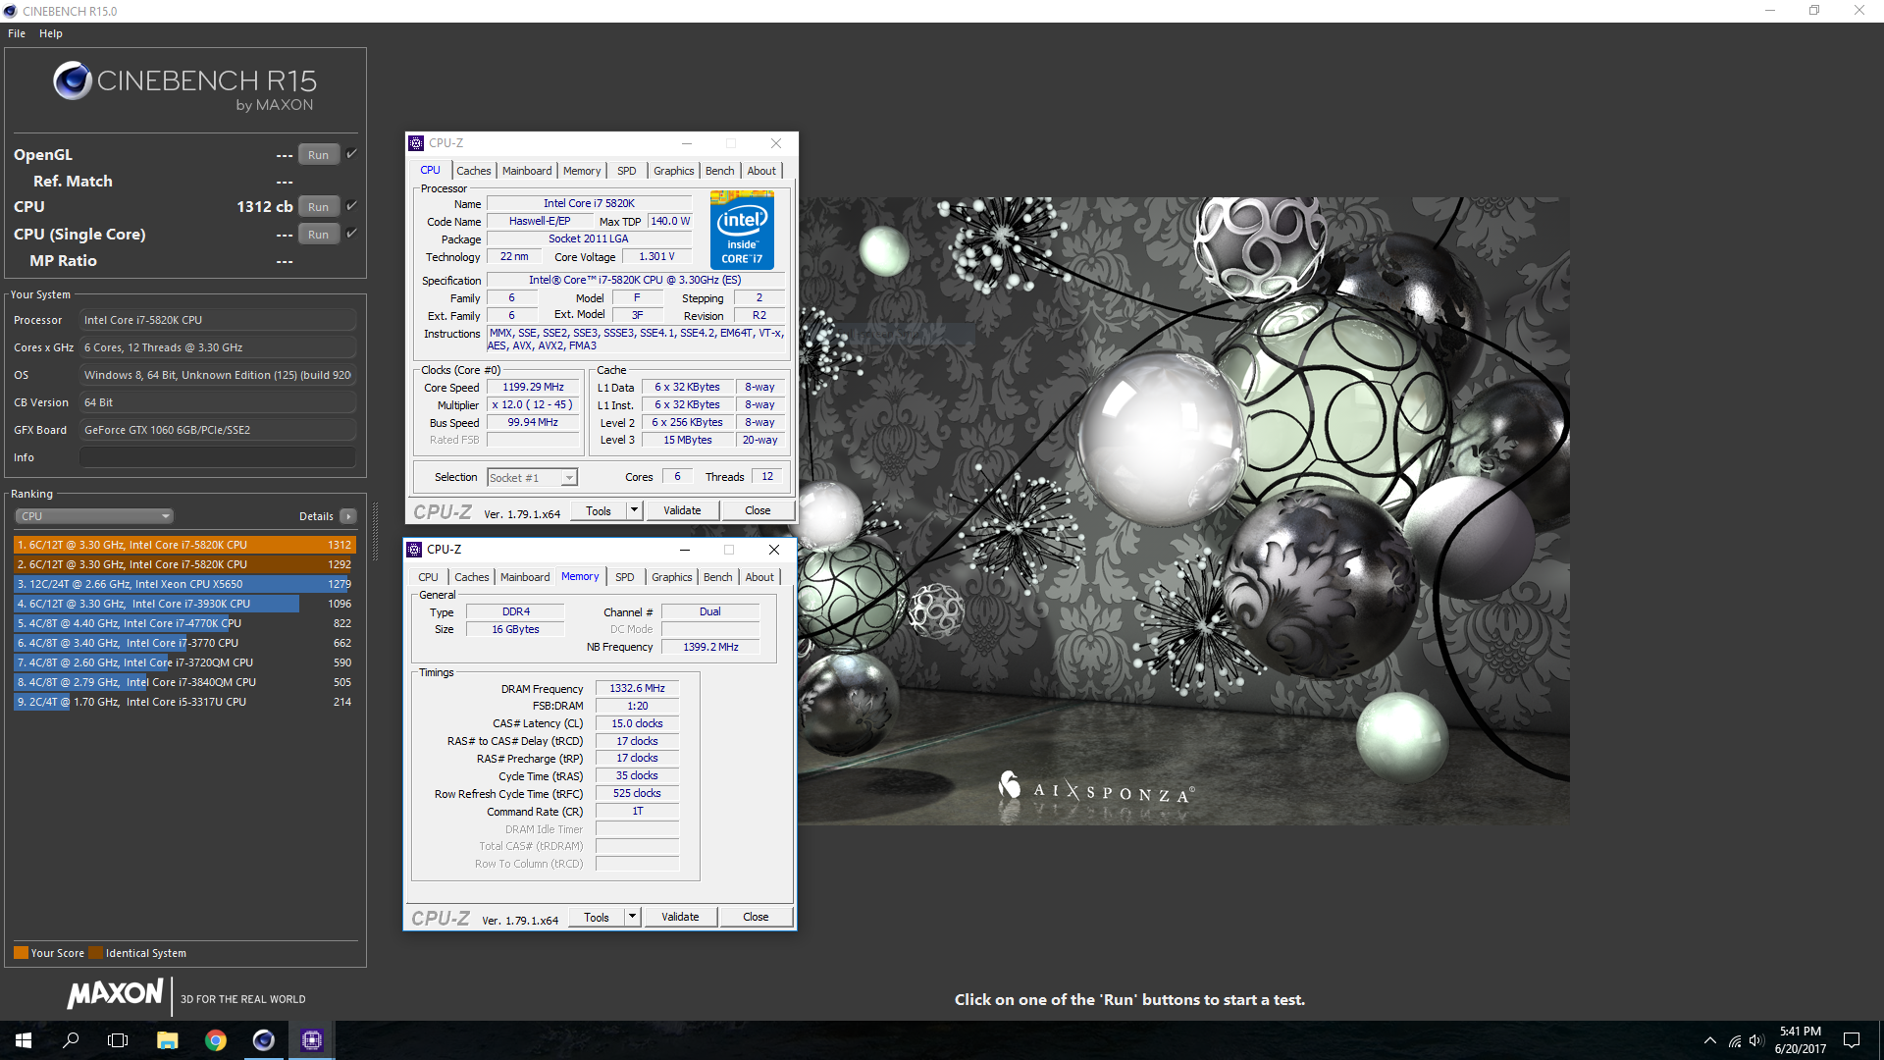The image size is (1884, 1060).
Task: Open Tools dropdown arrow in lower CPU-Z
Action: coord(632,917)
